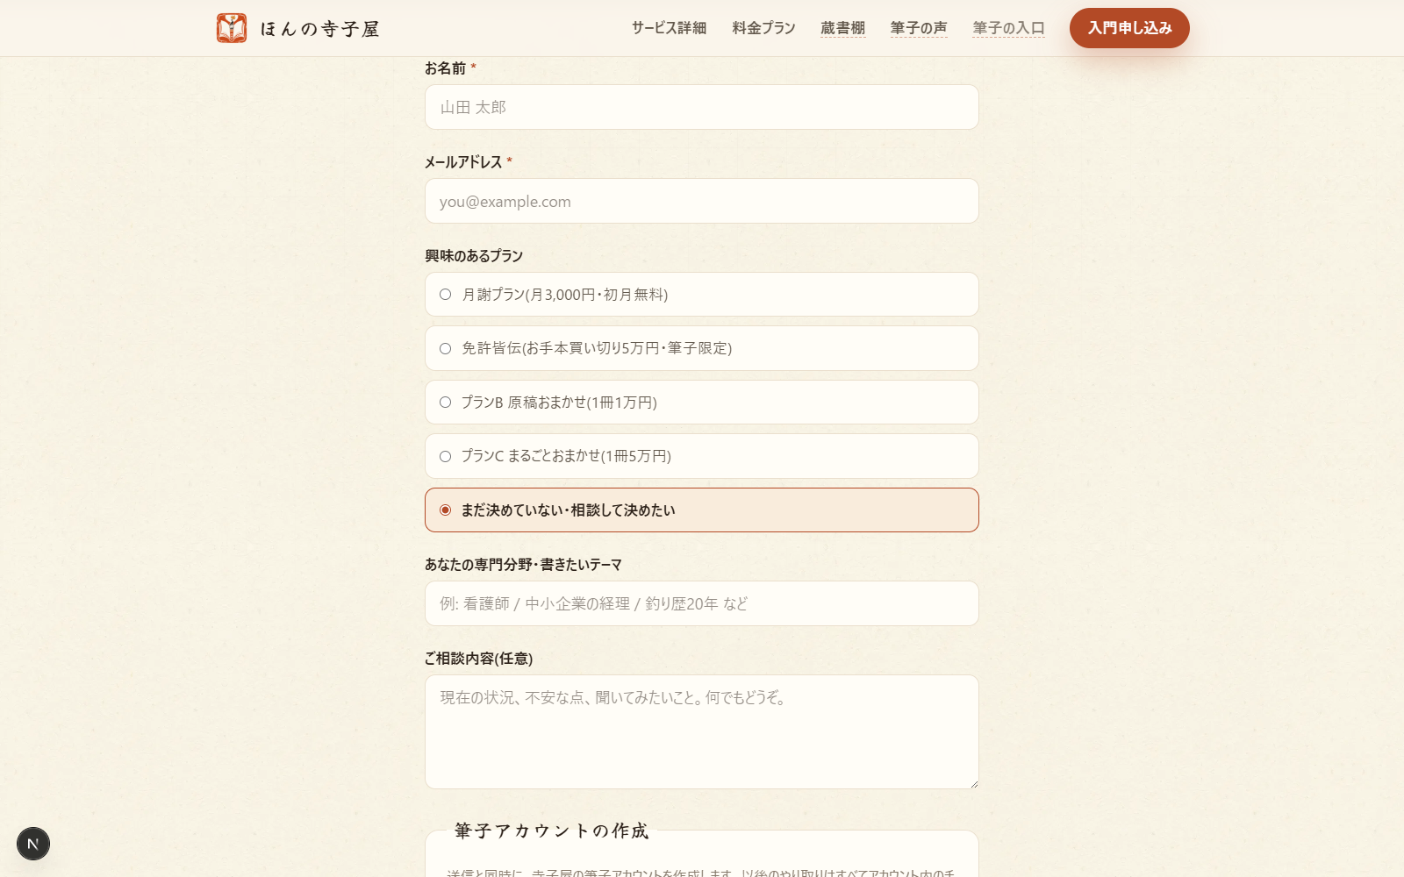Open the 蔵書棚 nav item
The width and height of the screenshot is (1404, 877).
point(842,28)
